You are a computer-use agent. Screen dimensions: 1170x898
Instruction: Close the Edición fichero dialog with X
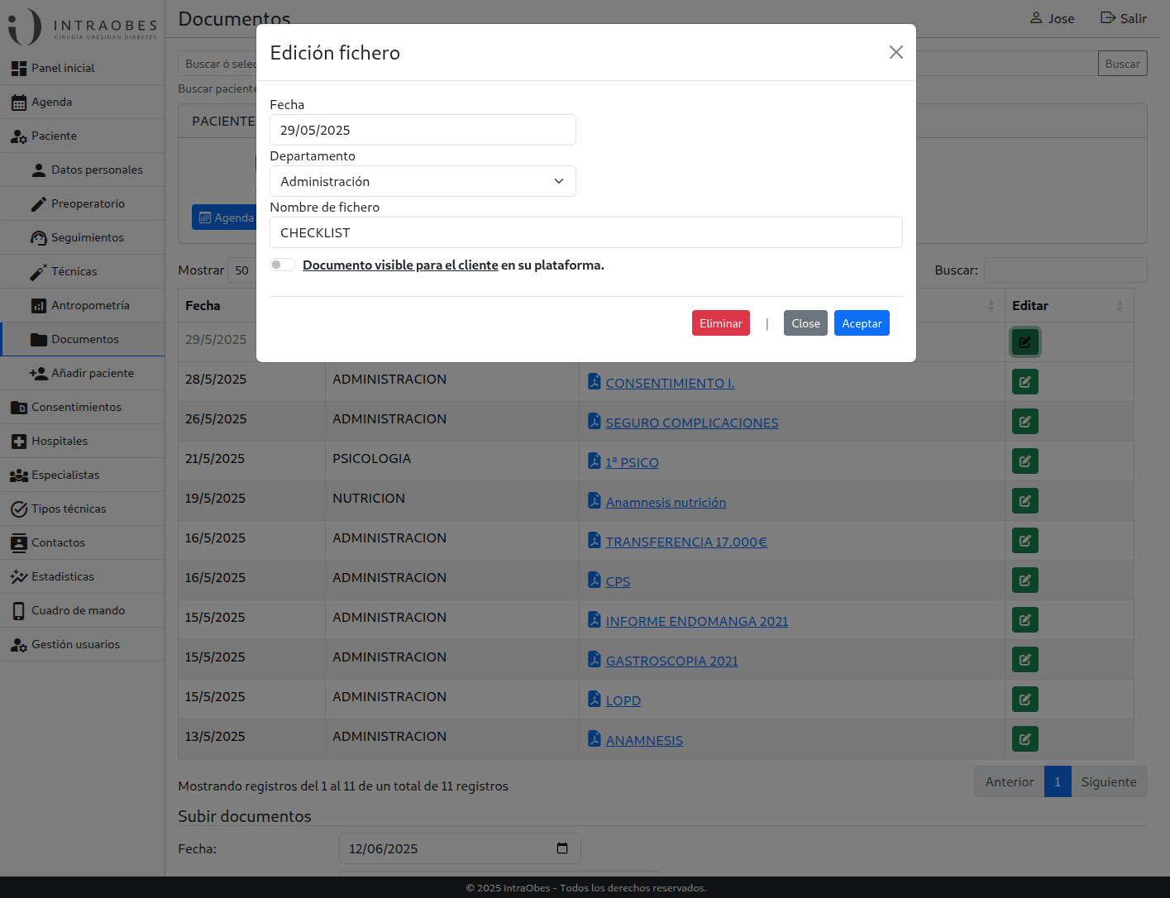click(x=895, y=52)
